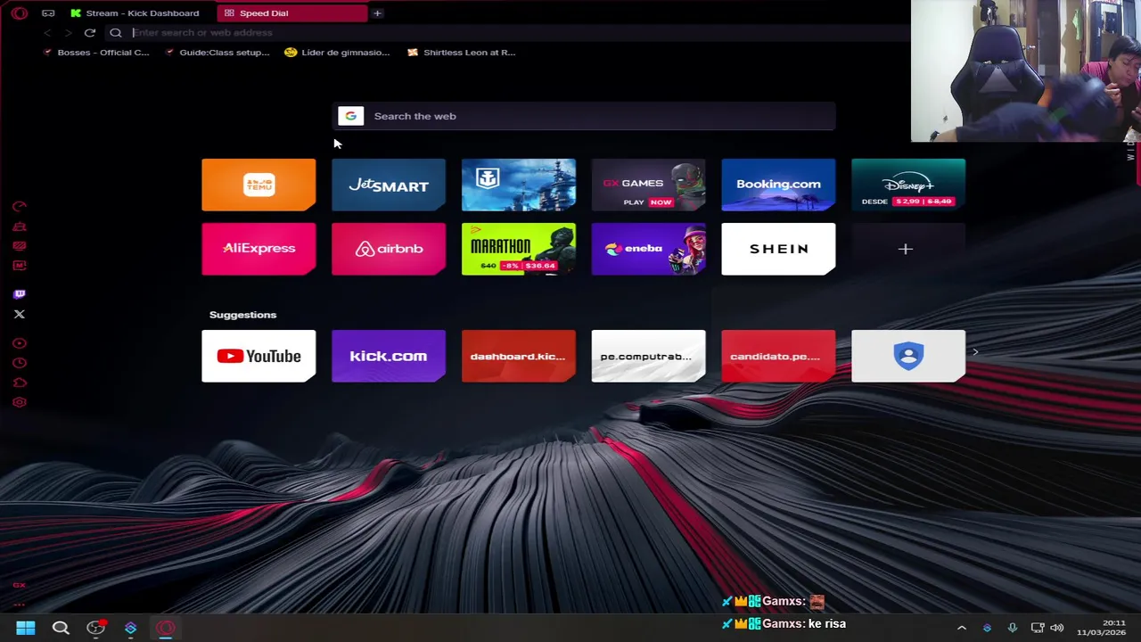Open the volume speaker tray icon
The width and height of the screenshot is (1141, 642).
click(1057, 628)
